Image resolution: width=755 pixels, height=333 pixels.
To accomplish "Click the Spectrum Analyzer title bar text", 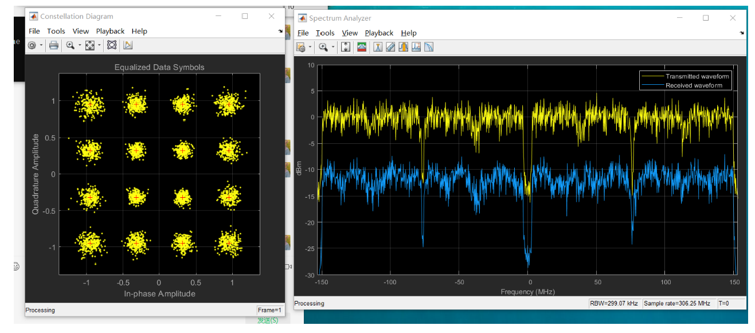I will 341,18.
